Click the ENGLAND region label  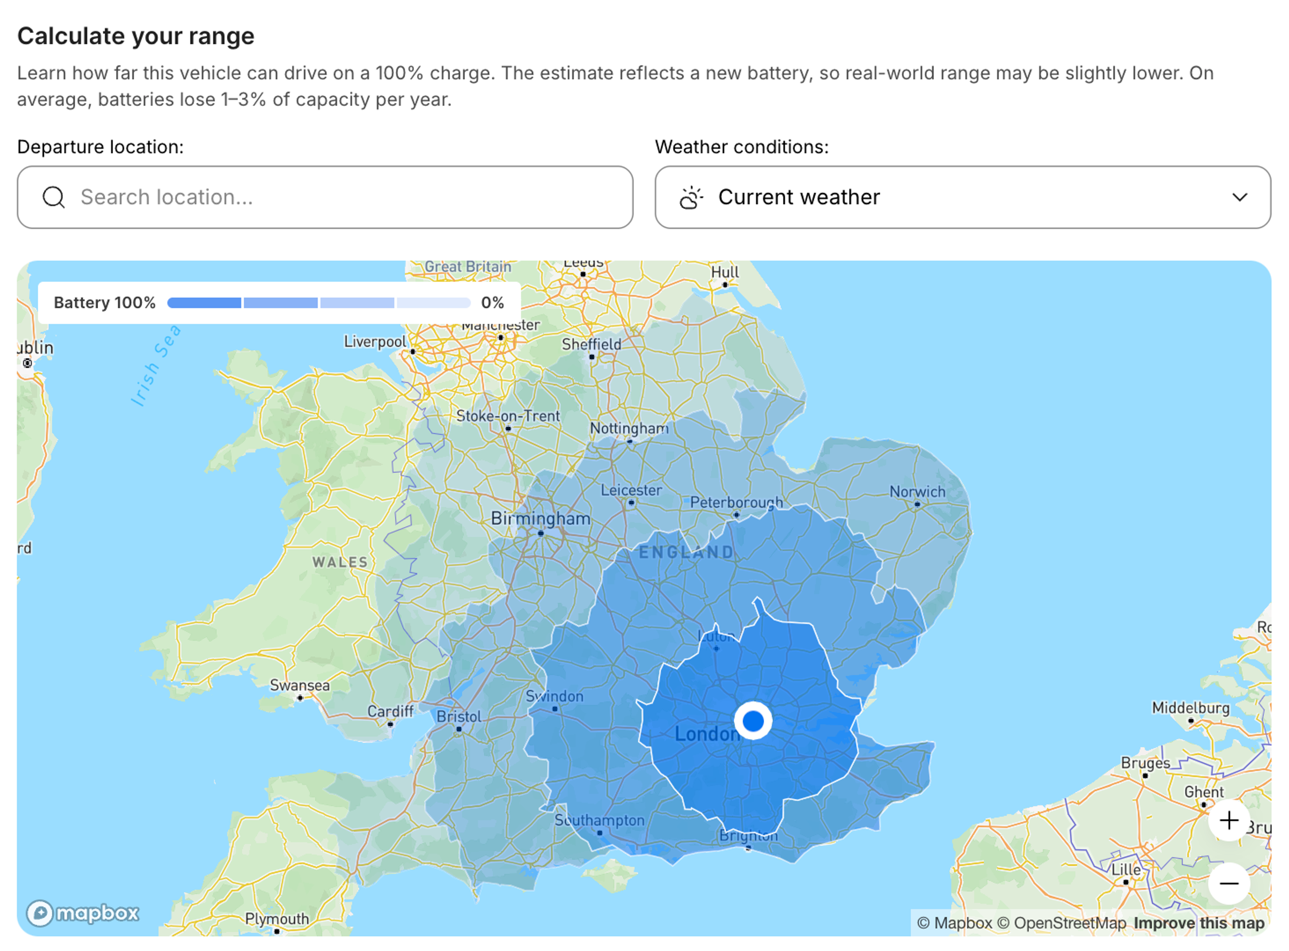click(686, 553)
